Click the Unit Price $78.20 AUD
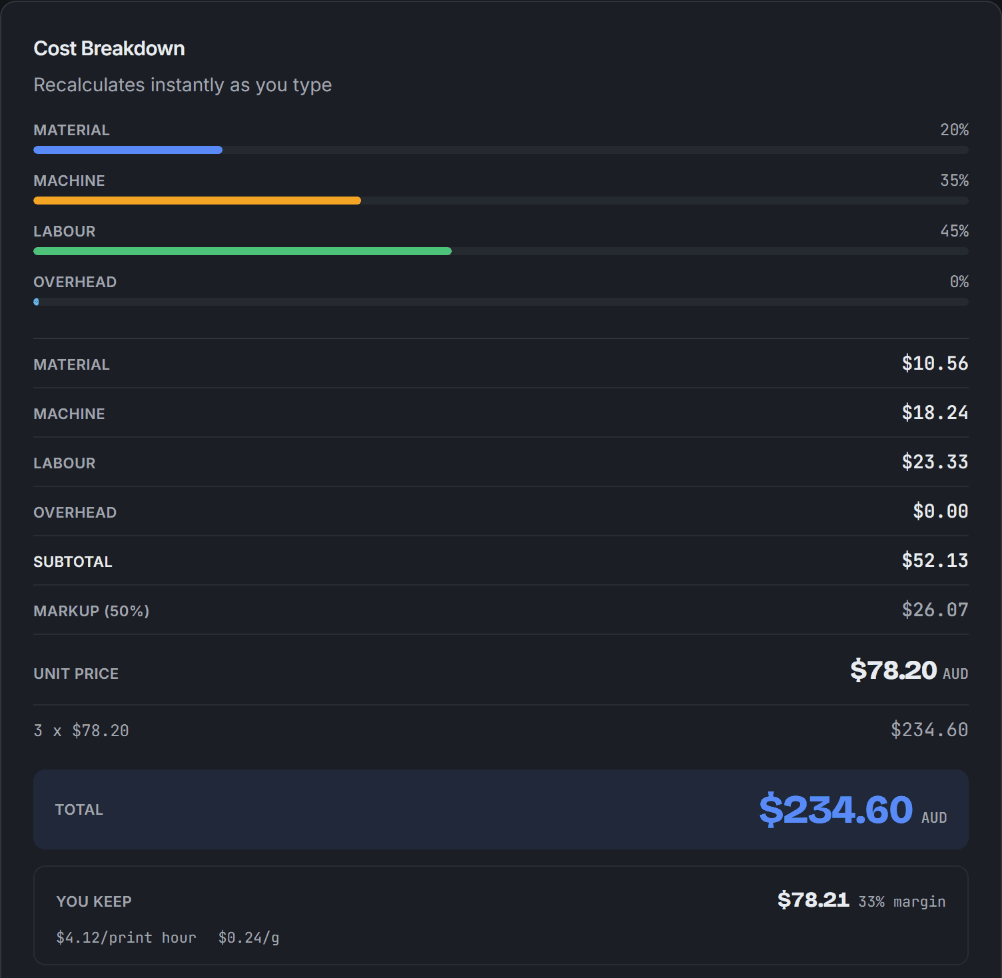 point(909,670)
